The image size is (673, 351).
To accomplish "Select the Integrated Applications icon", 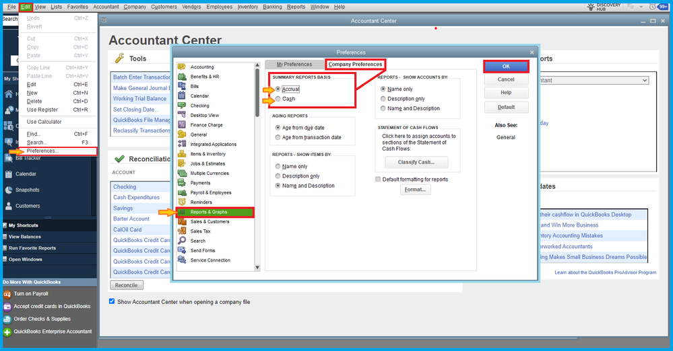I will [182, 144].
